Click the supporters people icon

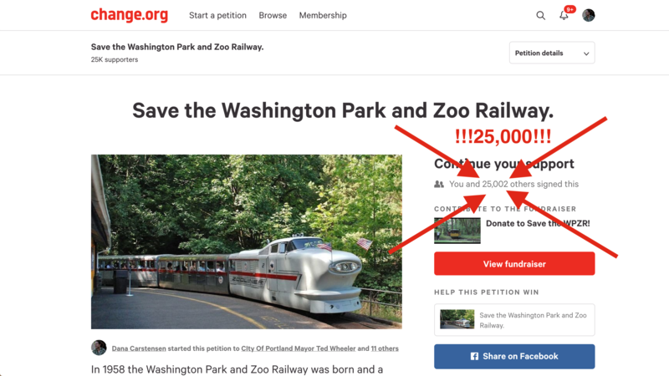pyautogui.click(x=439, y=184)
